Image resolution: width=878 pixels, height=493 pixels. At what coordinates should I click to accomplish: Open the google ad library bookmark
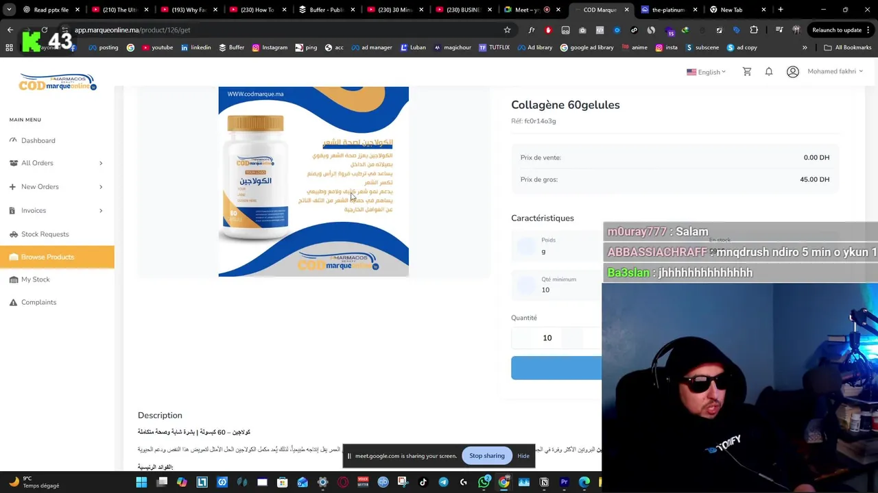click(x=586, y=47)
